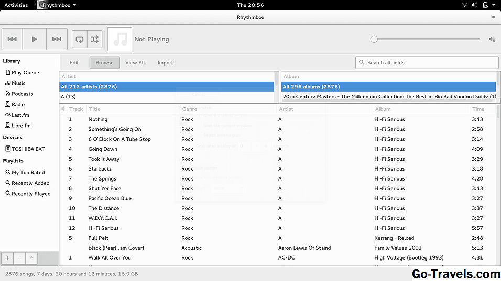
Task: Toggle Repeat mode
Action: pyautogui.click(x=80, y=39)
